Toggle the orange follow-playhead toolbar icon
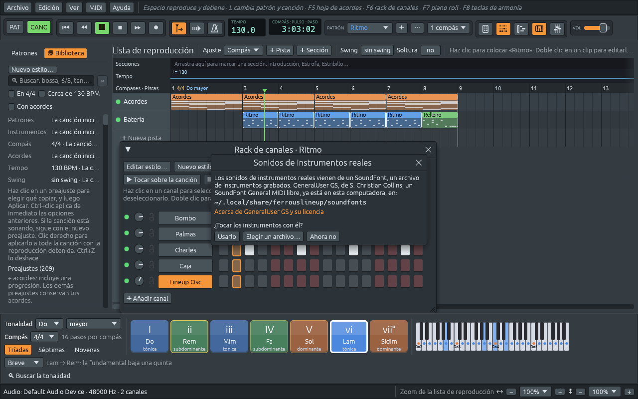The width and height of the screenshot is (638, 399). 178,28
